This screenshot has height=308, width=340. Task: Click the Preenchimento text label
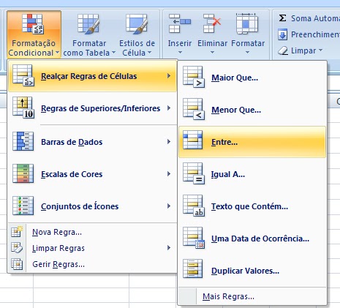315,34
